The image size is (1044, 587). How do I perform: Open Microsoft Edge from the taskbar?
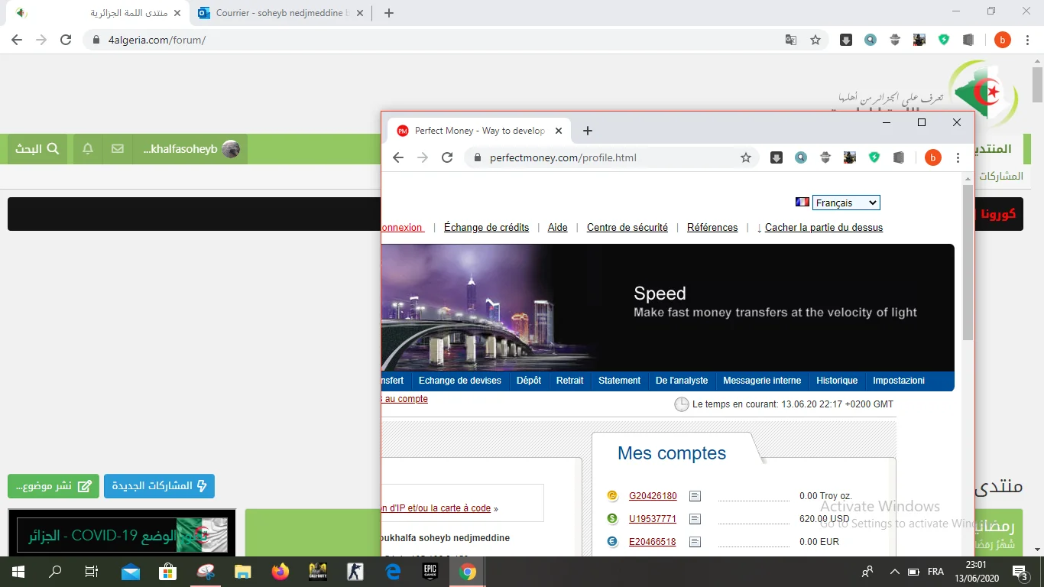tap(393, 572)
